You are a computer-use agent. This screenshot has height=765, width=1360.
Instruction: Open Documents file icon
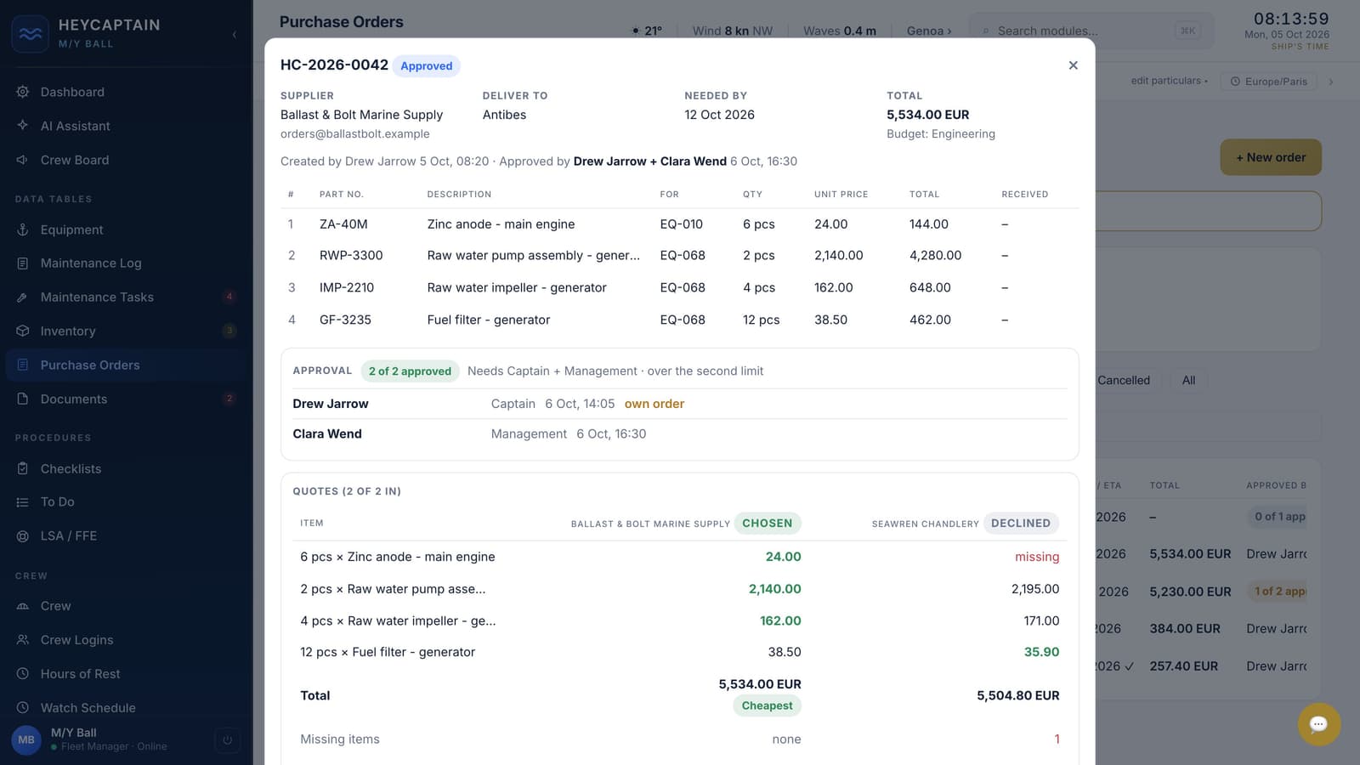coord(23,399)
